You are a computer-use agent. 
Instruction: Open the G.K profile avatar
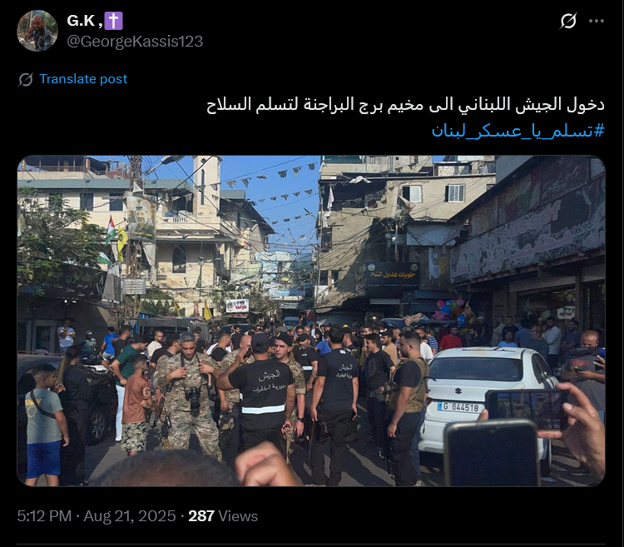(x=37, y=31)
